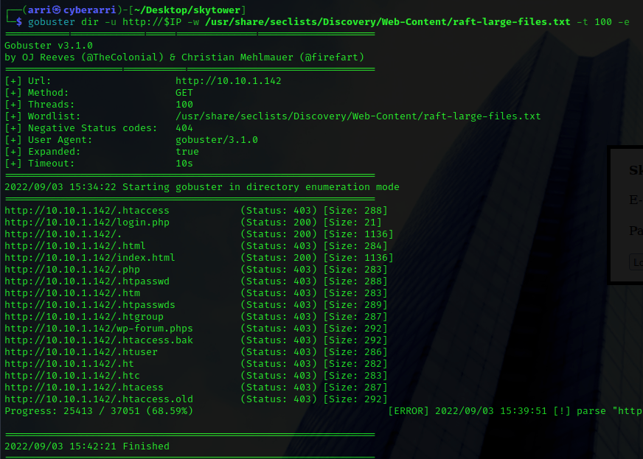Screen dimensions: 643x459
Task: Click the Wordlist path in the settings list
Action: point(358,116)
